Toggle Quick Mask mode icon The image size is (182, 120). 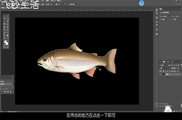[x=4, y=47]
